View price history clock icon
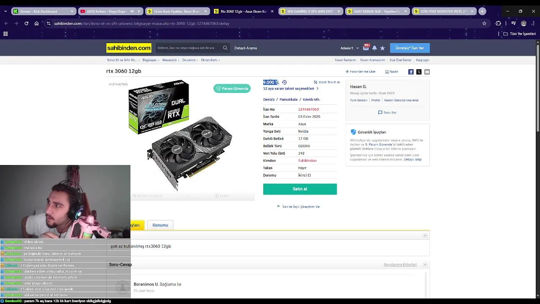 pyautogui.click(x=284, y=82)
